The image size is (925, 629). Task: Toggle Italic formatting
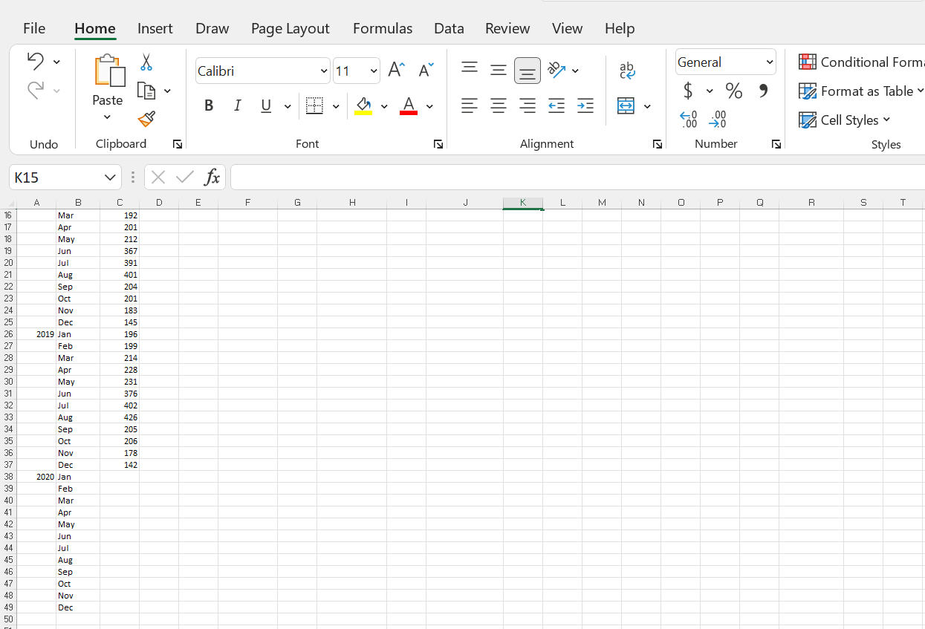click(x=237, y=106)
